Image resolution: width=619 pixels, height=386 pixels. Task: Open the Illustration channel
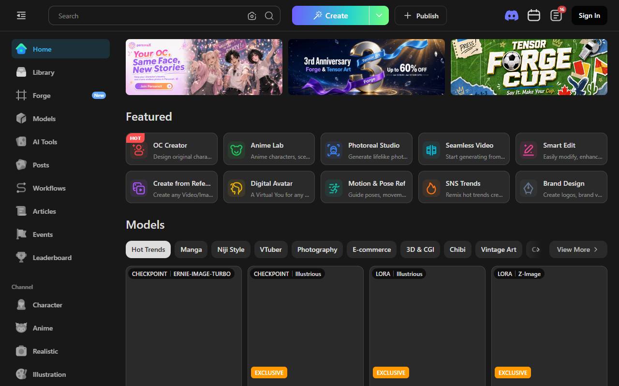[x=60, y=374]
